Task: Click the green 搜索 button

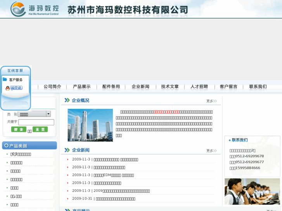Action: click(x=19, y=129)
